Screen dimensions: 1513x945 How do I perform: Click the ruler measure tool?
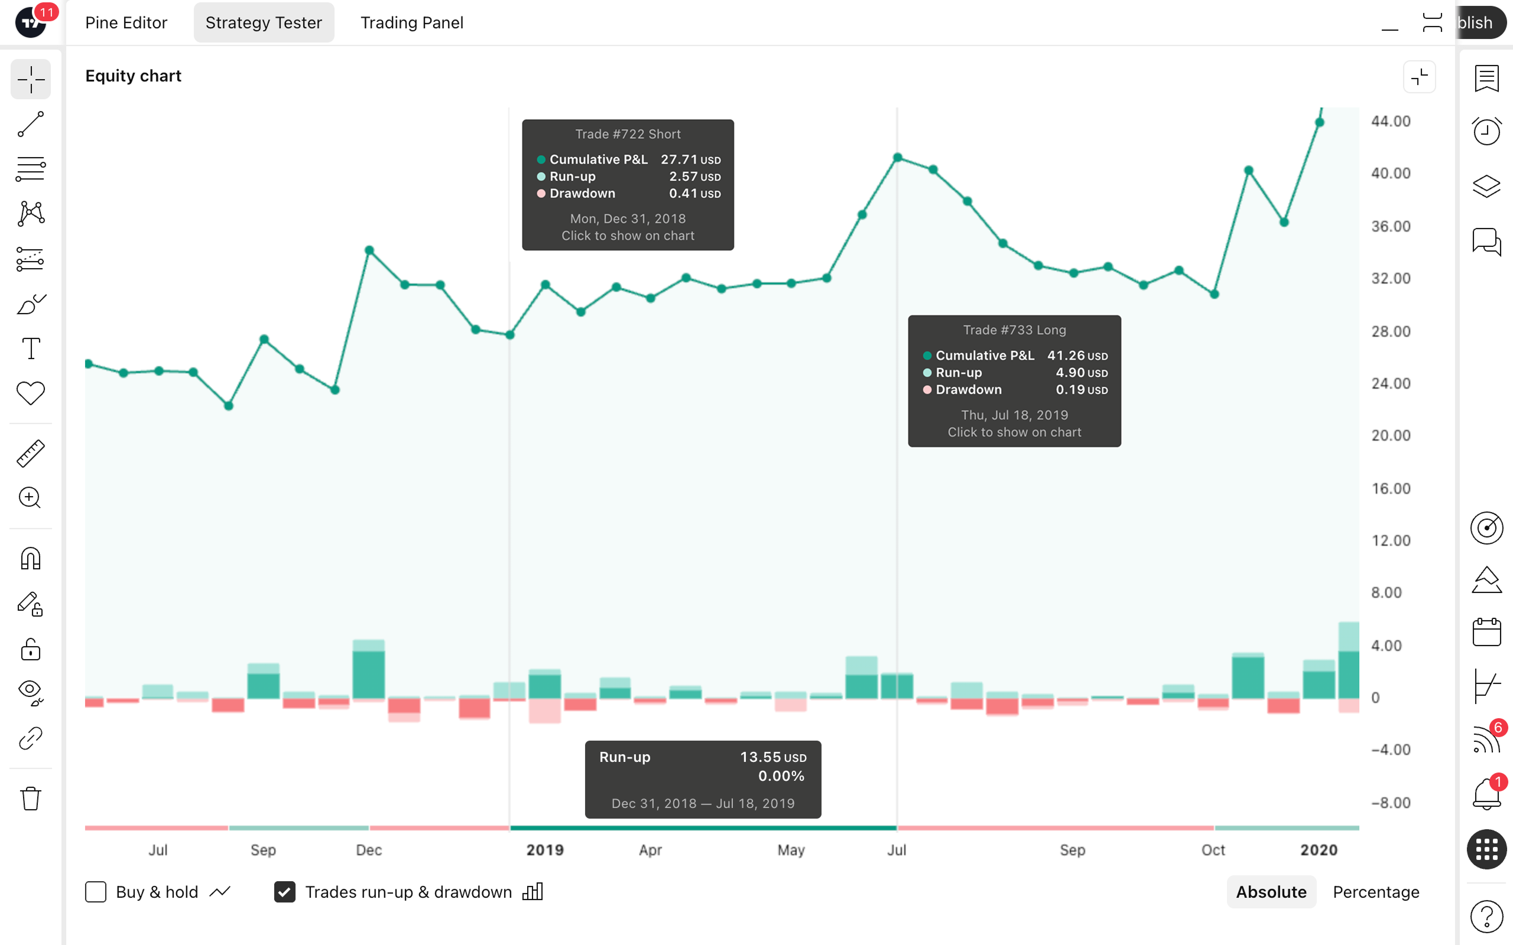30,453
